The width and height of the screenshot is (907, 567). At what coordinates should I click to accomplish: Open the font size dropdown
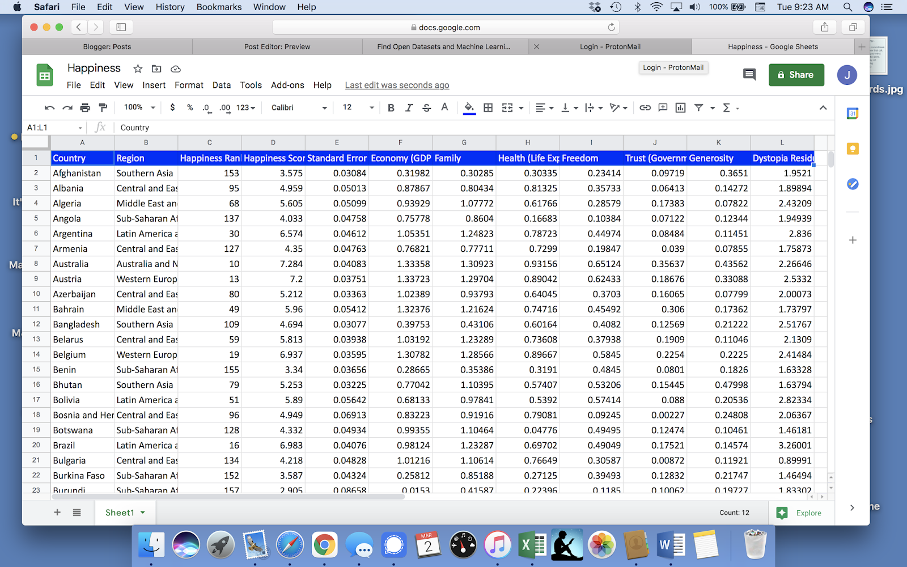coord(358,108)
